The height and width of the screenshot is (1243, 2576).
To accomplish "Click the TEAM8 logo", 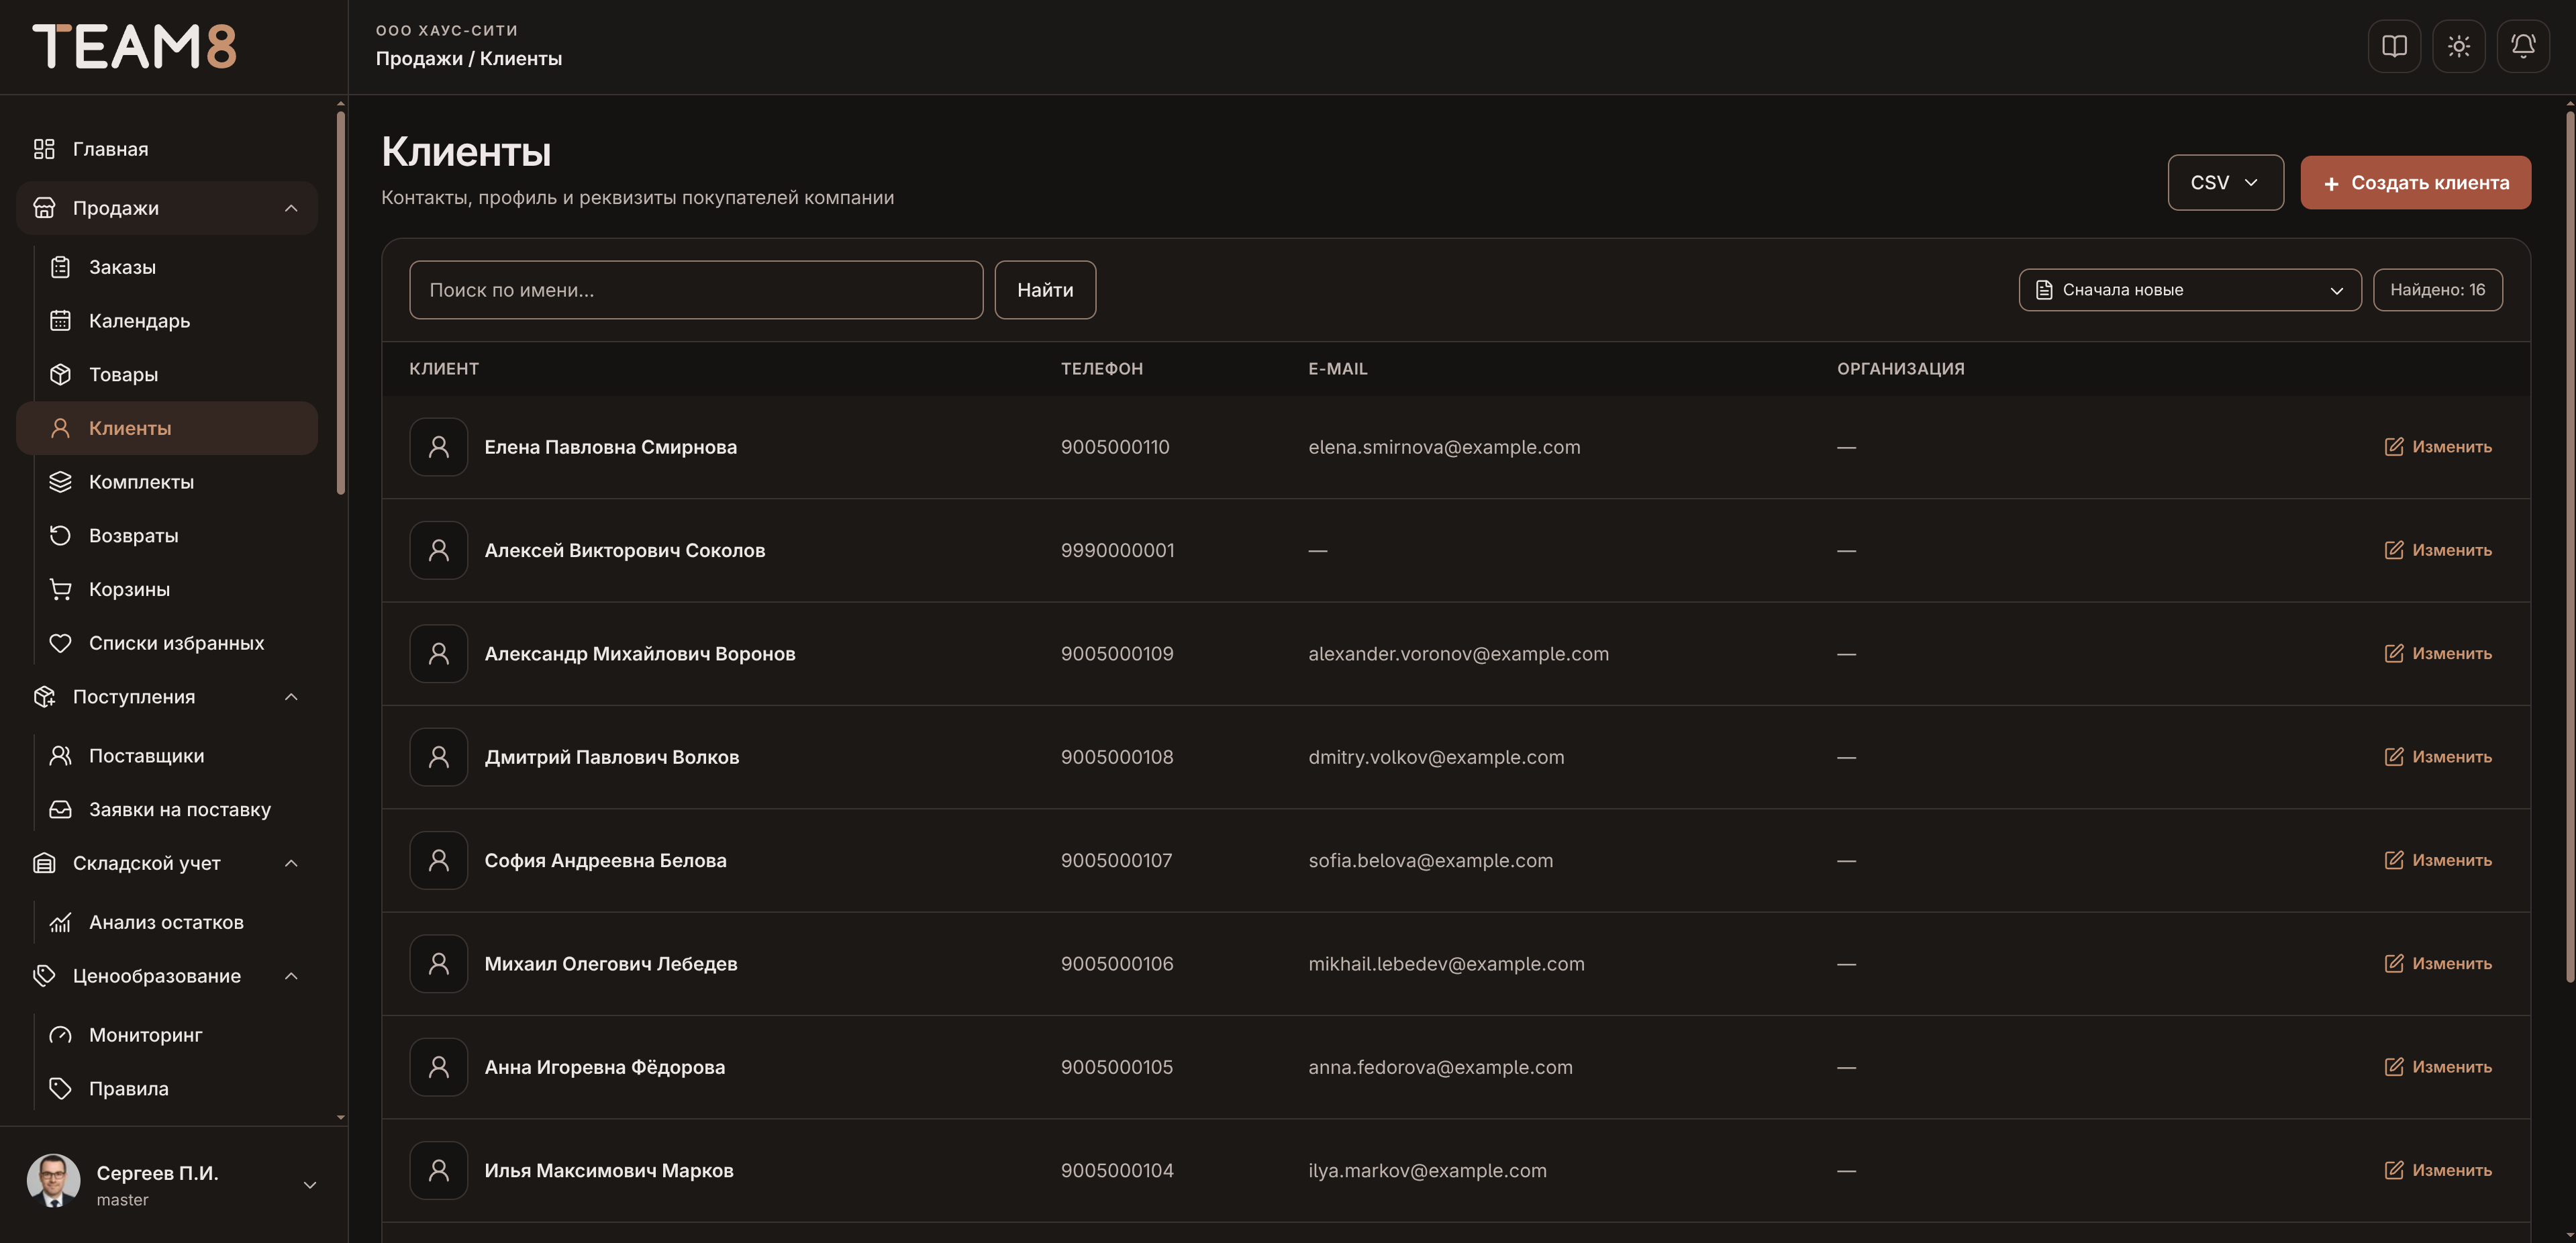I will (135, 46).
